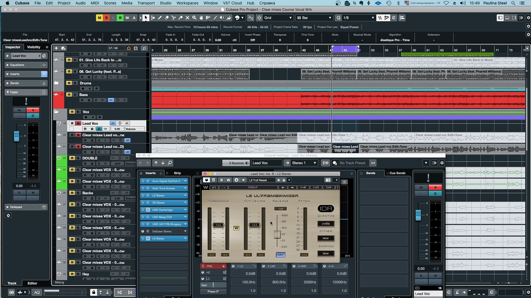Toggle the global Read automation R button
Image resolution: width=531 pixels, height=298 pixels.
(x=120, y=18)
